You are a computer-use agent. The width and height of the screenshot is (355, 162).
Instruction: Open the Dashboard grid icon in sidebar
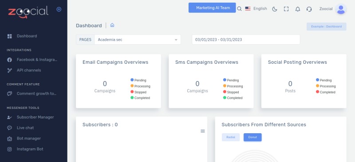[x=9, y=36]
